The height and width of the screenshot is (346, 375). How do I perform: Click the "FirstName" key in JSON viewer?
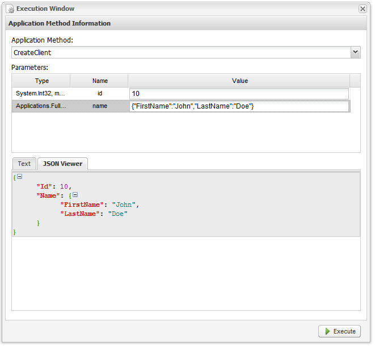pos(82,206)
